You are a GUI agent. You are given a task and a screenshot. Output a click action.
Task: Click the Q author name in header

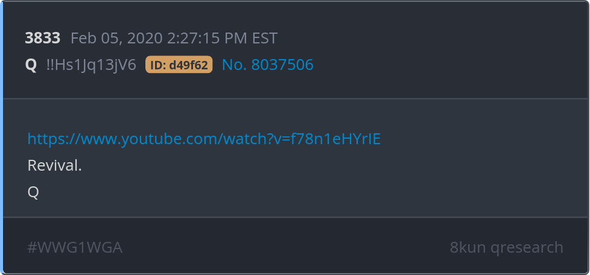click(x=31, y=65)
